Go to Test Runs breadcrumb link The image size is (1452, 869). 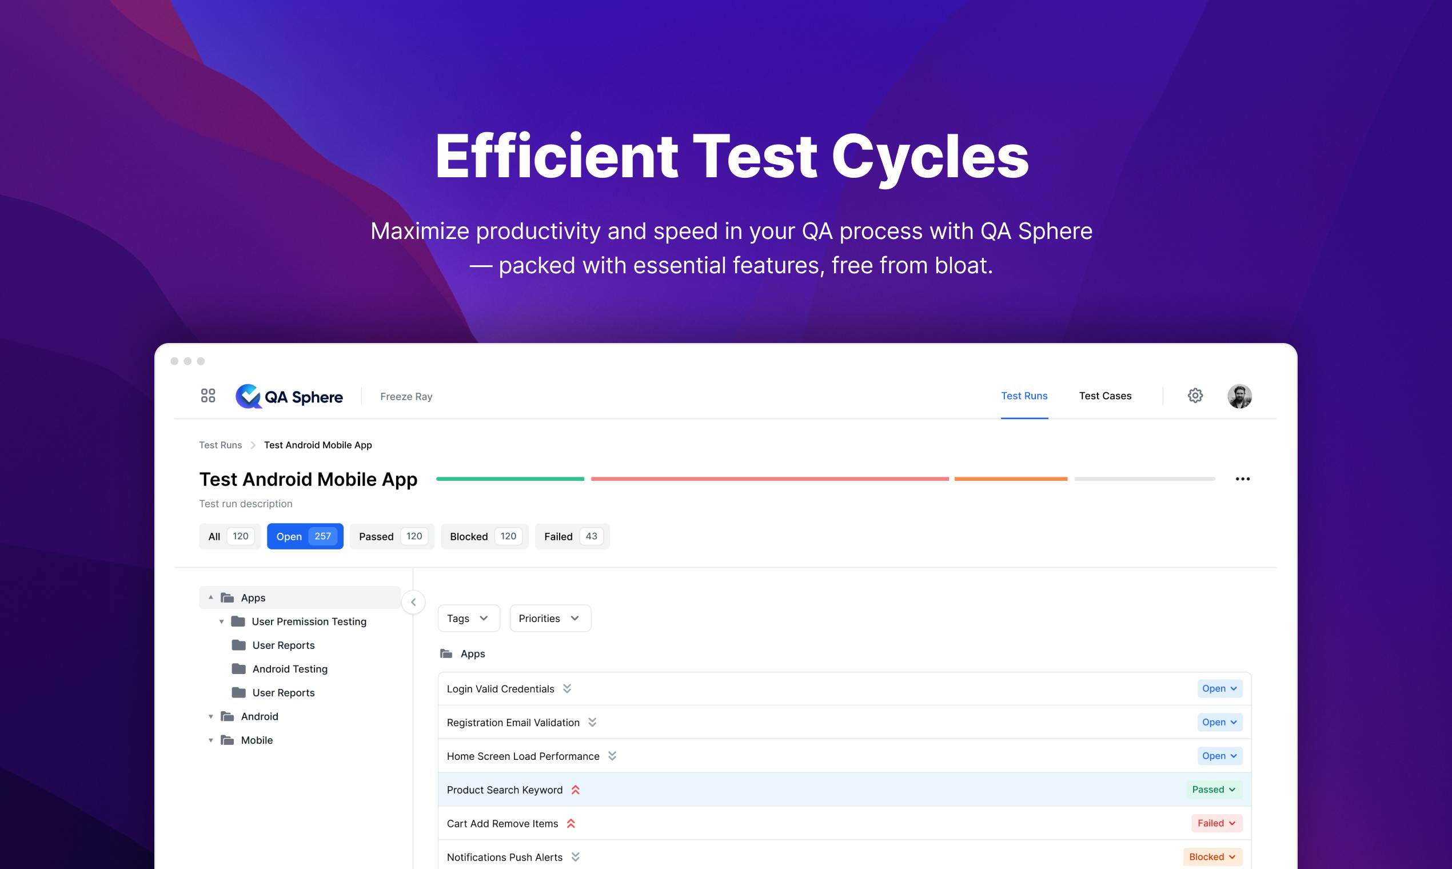click(220, 445)
